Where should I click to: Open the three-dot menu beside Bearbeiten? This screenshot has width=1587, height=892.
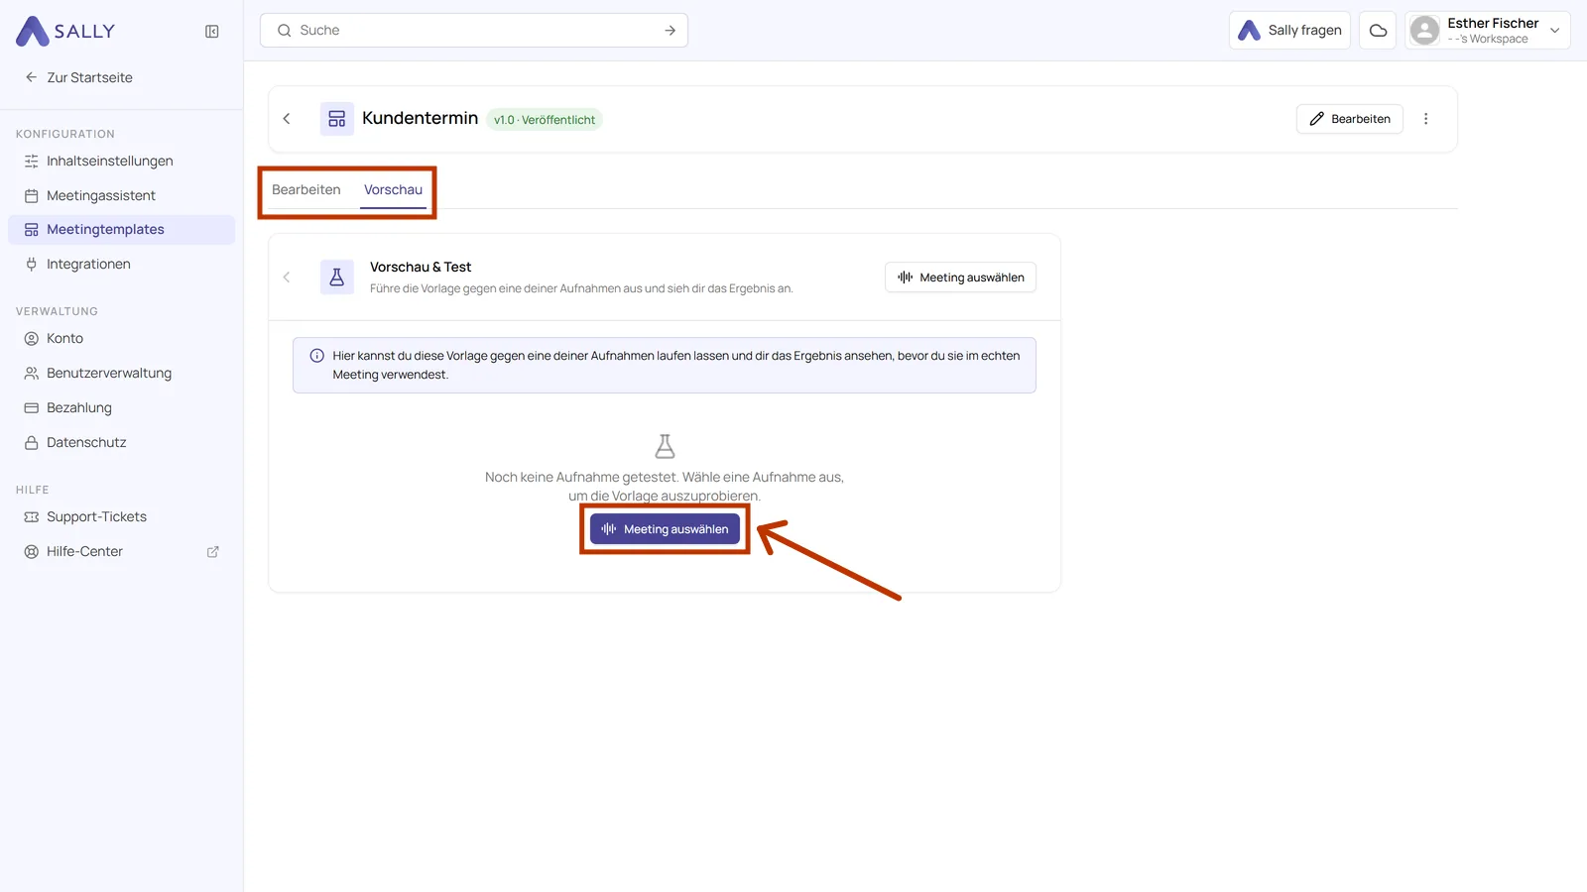coord(1426,119)
